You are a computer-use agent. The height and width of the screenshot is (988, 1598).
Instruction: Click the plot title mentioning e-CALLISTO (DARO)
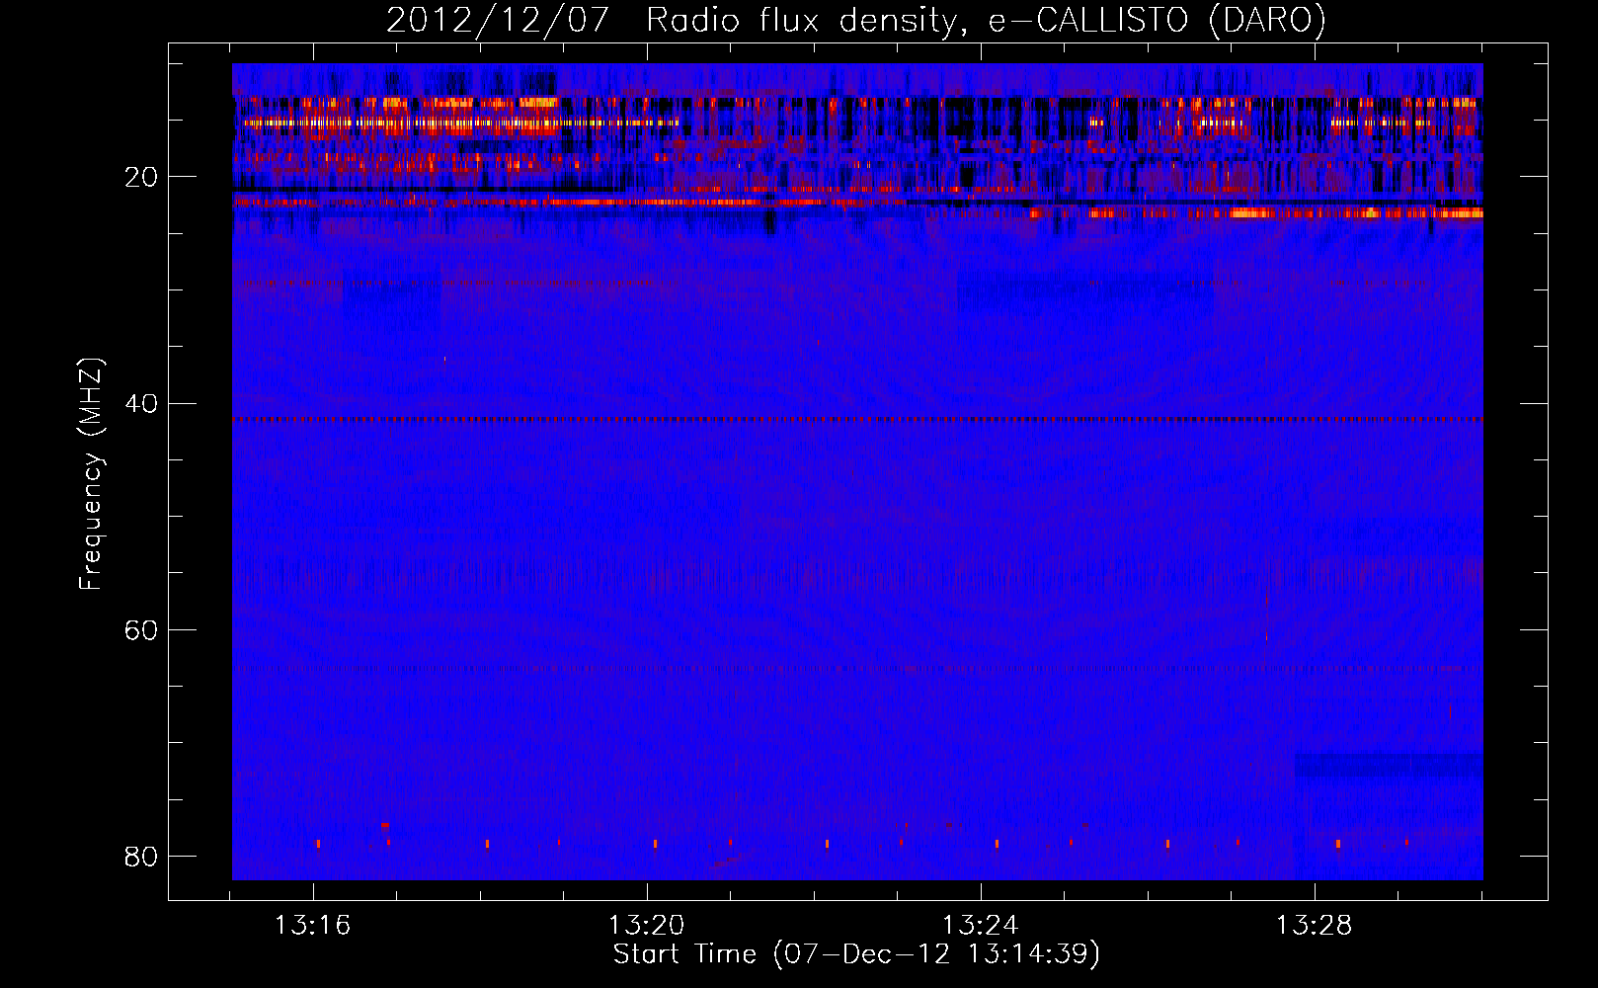[x=856, y=20]
